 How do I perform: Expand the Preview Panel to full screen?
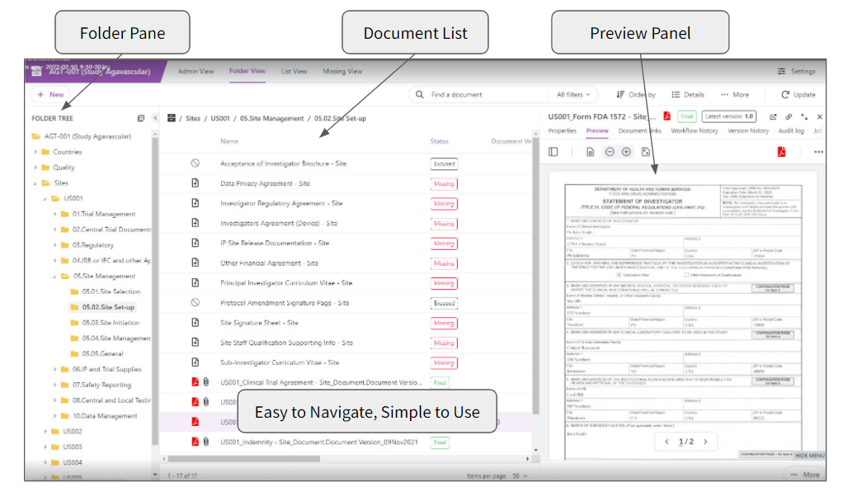804,116
